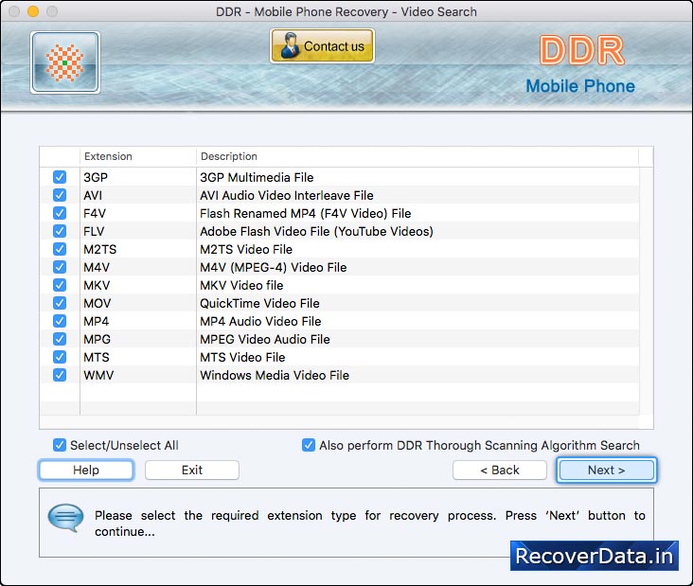Screen dimensions: 693x586
Task: Disable the M4V extension checkbox
Action: 60,267
